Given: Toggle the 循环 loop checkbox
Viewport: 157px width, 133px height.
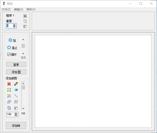Looking at the screenshot, I should pos(9,55).
